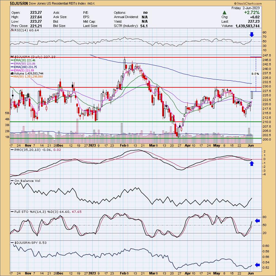The image size is (276, 276).
Task: Click the On Balance Vol panel label
Action: 26,181
